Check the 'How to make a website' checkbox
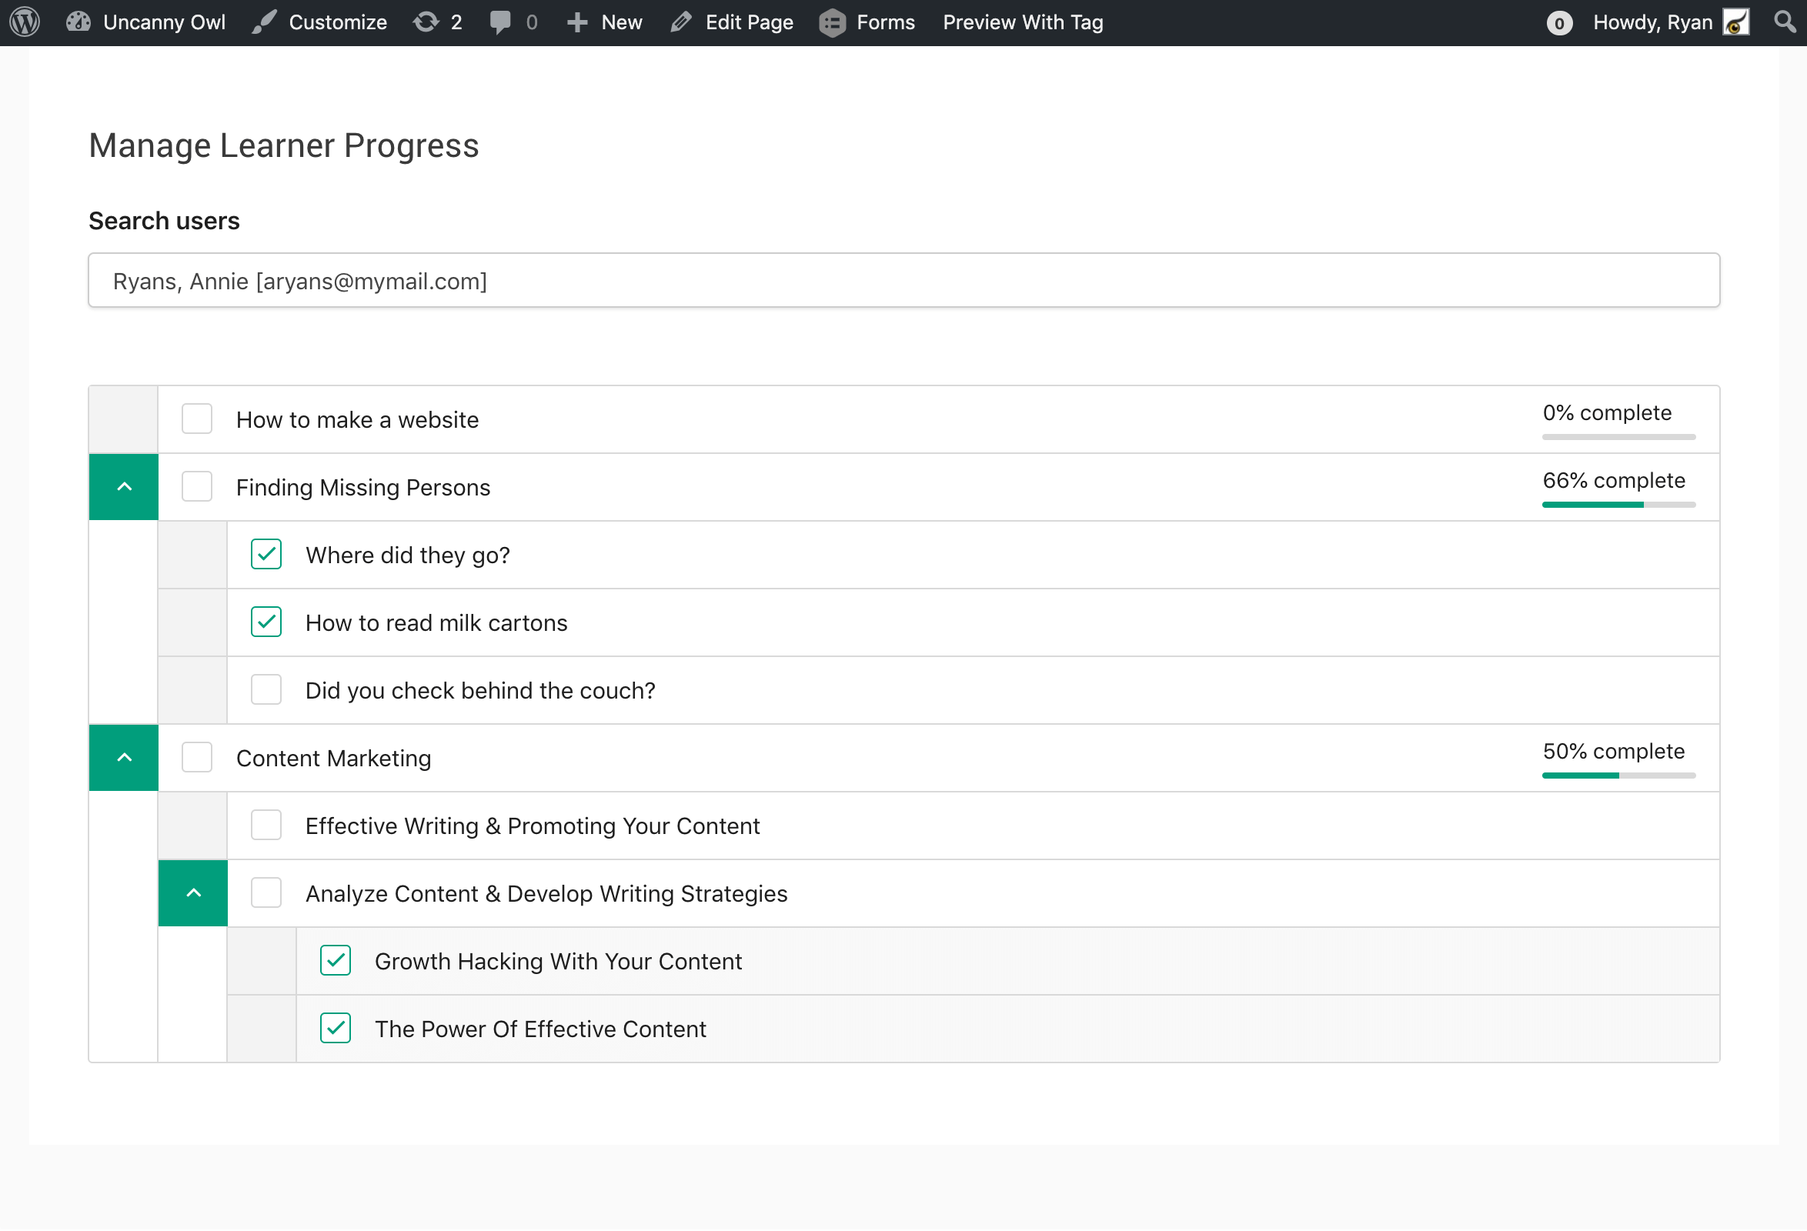This screenshot has height=1231, width=1807. (197, 419)
